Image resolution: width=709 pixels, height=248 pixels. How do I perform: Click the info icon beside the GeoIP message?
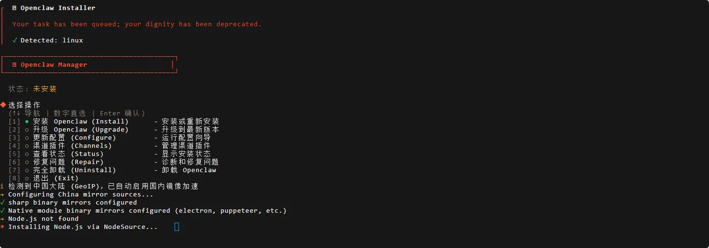[x=3, y=186]
